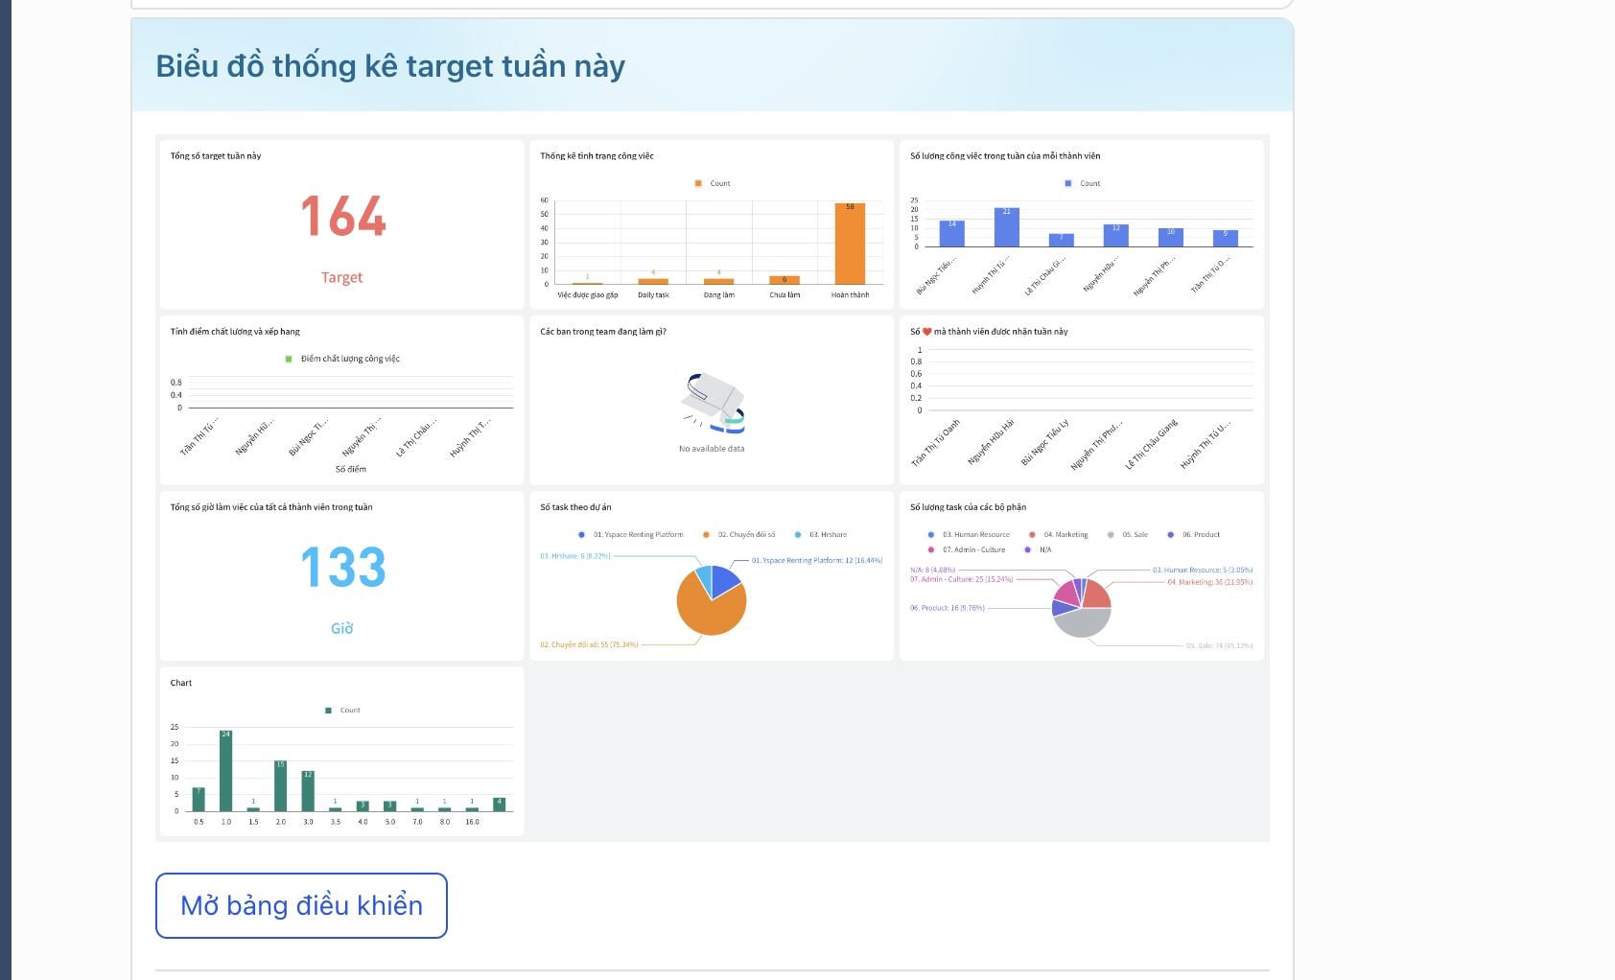This screenshot has height=980, width=1615.
Task: Click the 'Tính điểm chất lượng và xếp hạng' title
Action: tap(235, 332)
